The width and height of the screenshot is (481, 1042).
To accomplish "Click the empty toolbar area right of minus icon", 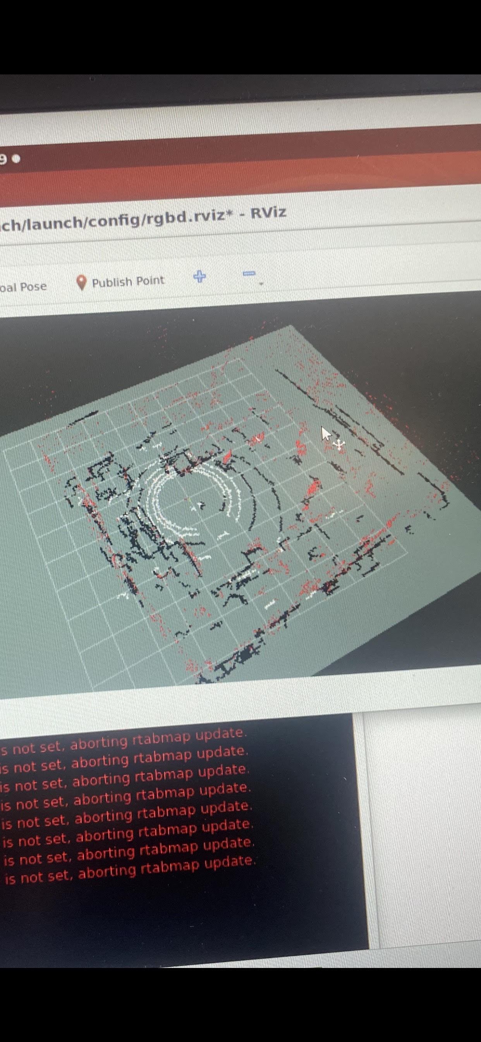I will (364, 271).
